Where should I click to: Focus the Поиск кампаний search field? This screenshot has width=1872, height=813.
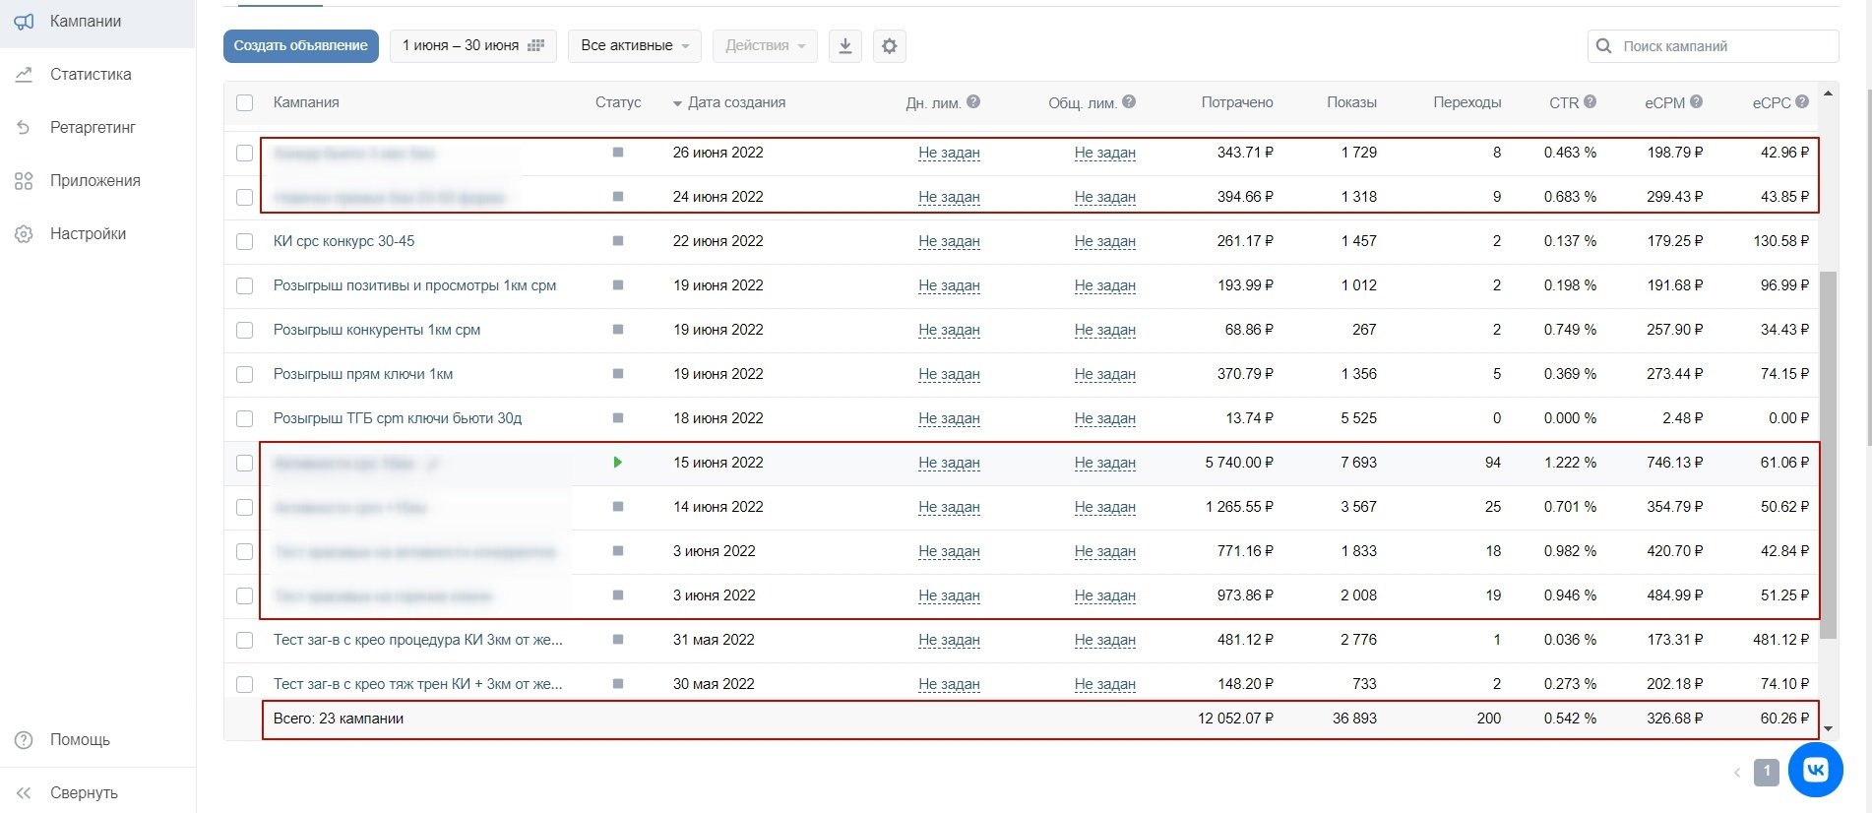[1722, 46]
